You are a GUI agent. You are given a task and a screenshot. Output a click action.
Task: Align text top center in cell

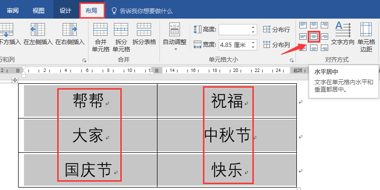point(314,25)
